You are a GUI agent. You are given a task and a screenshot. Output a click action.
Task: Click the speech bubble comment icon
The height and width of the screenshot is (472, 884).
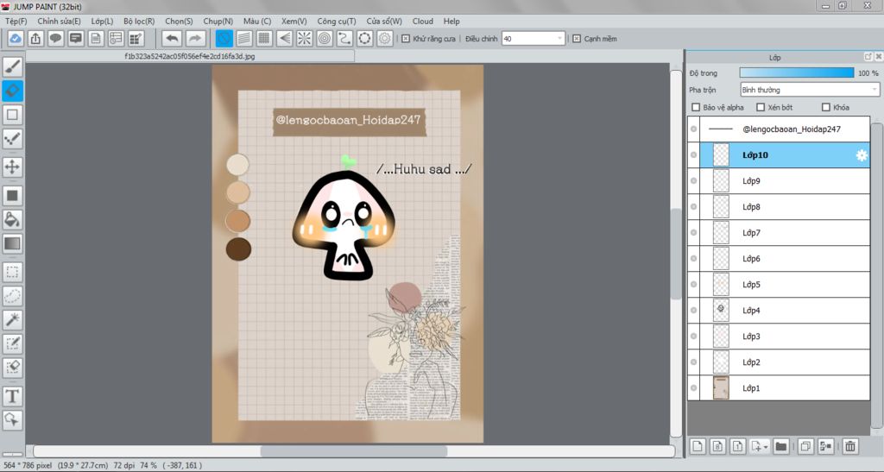point(55,38)
